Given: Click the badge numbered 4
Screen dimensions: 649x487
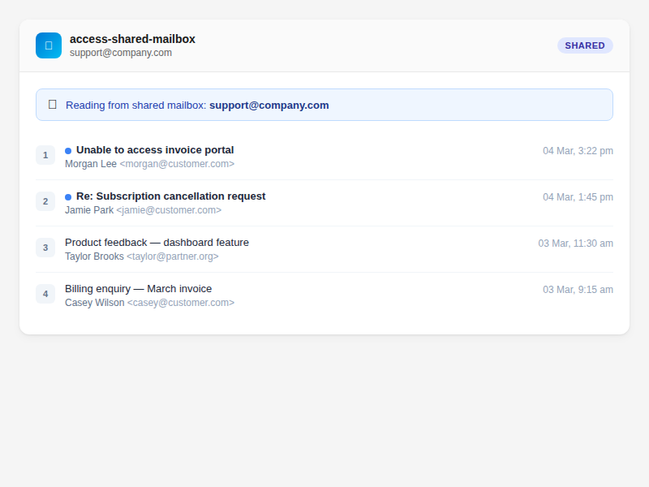Looking at the screenshot, I should pyautogui.click(x=45, y=294).
